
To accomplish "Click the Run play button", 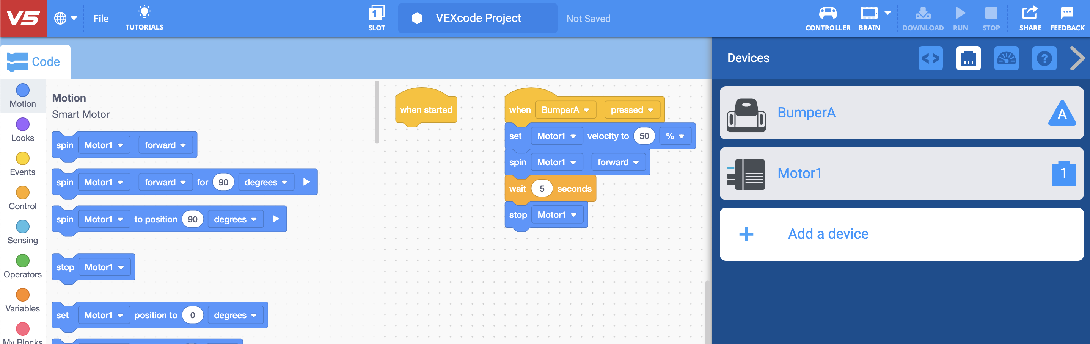I will tap(960, 19).
